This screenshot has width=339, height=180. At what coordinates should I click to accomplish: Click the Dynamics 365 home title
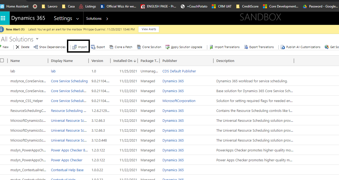28,18
